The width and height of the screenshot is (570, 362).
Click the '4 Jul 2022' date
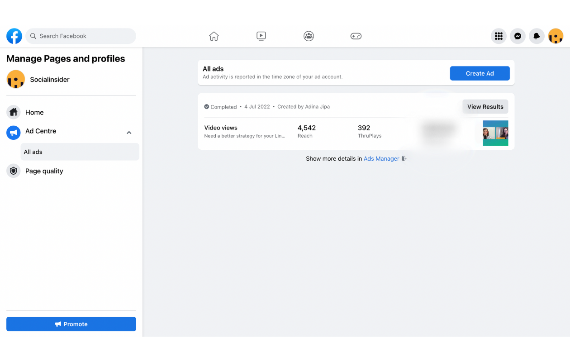tap(257, 107)
